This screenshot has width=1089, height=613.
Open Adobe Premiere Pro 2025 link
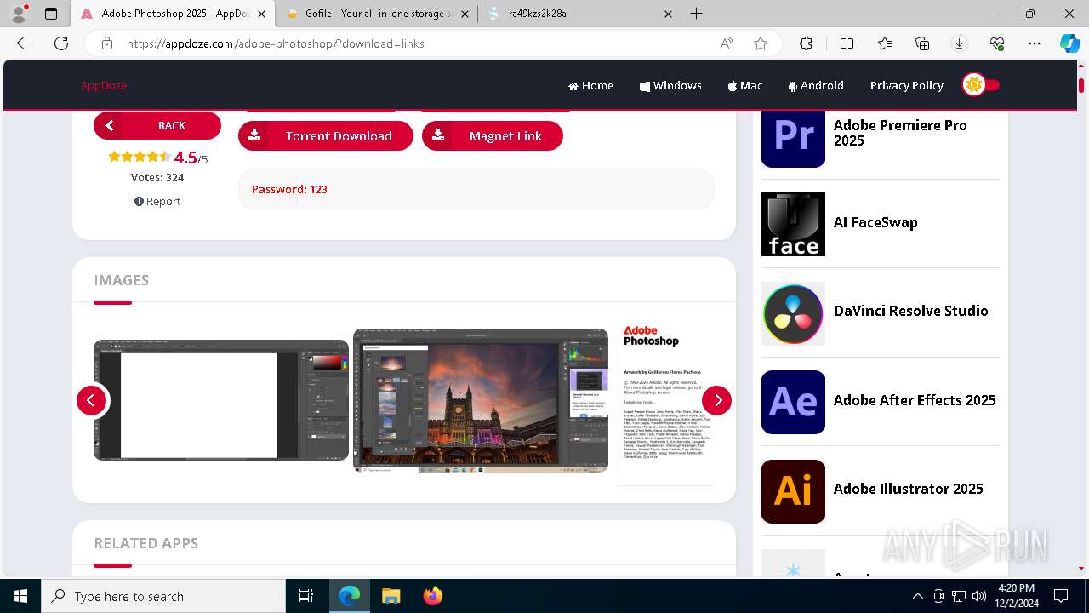click(900, 133)
